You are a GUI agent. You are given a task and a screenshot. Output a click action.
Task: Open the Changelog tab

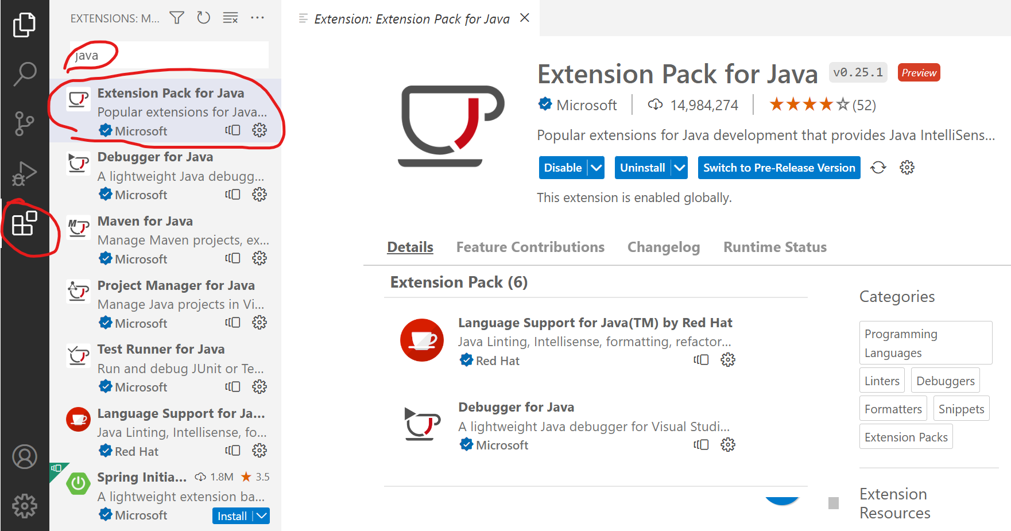[x=664, y=247]
